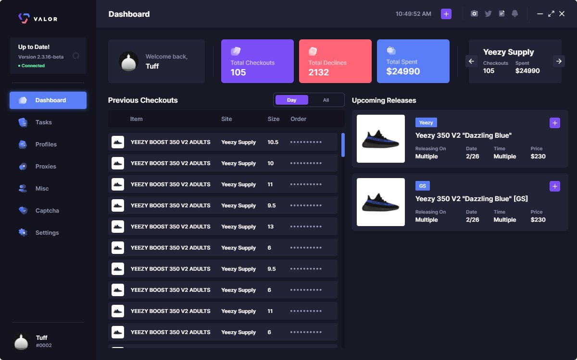Click the Yeezy tag on the first release
Viewport: 577px width, 360px height.
[x=426, y=122]
